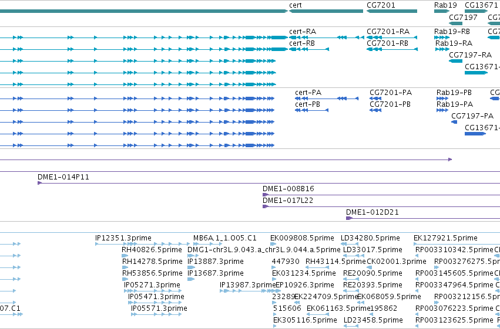Open the EST RP003145605.5prime
This screenshot has width=500, height=329.
coord(454,274)
